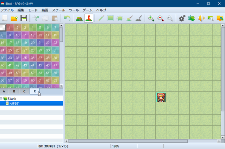This screenshot has height=149, width=225.
Task: Open the Database gears icon
Action: pyautogui.click(x=182, y=18)
